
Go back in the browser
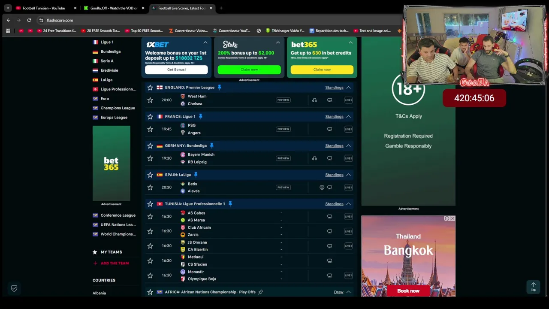[x=9, y=20]
